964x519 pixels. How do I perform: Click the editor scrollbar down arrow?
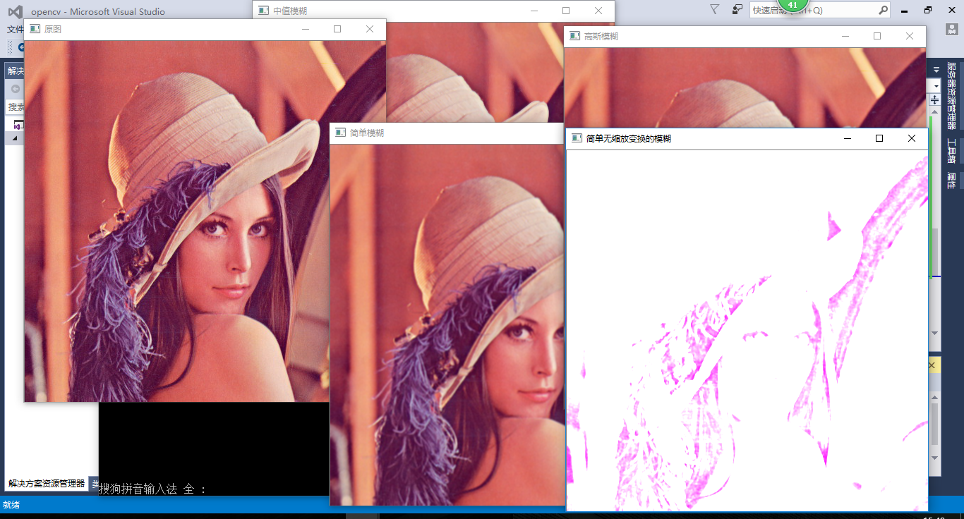pyautogui.click(x=936, y=333)
